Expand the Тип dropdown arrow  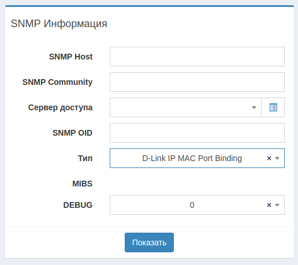(277, 158)
